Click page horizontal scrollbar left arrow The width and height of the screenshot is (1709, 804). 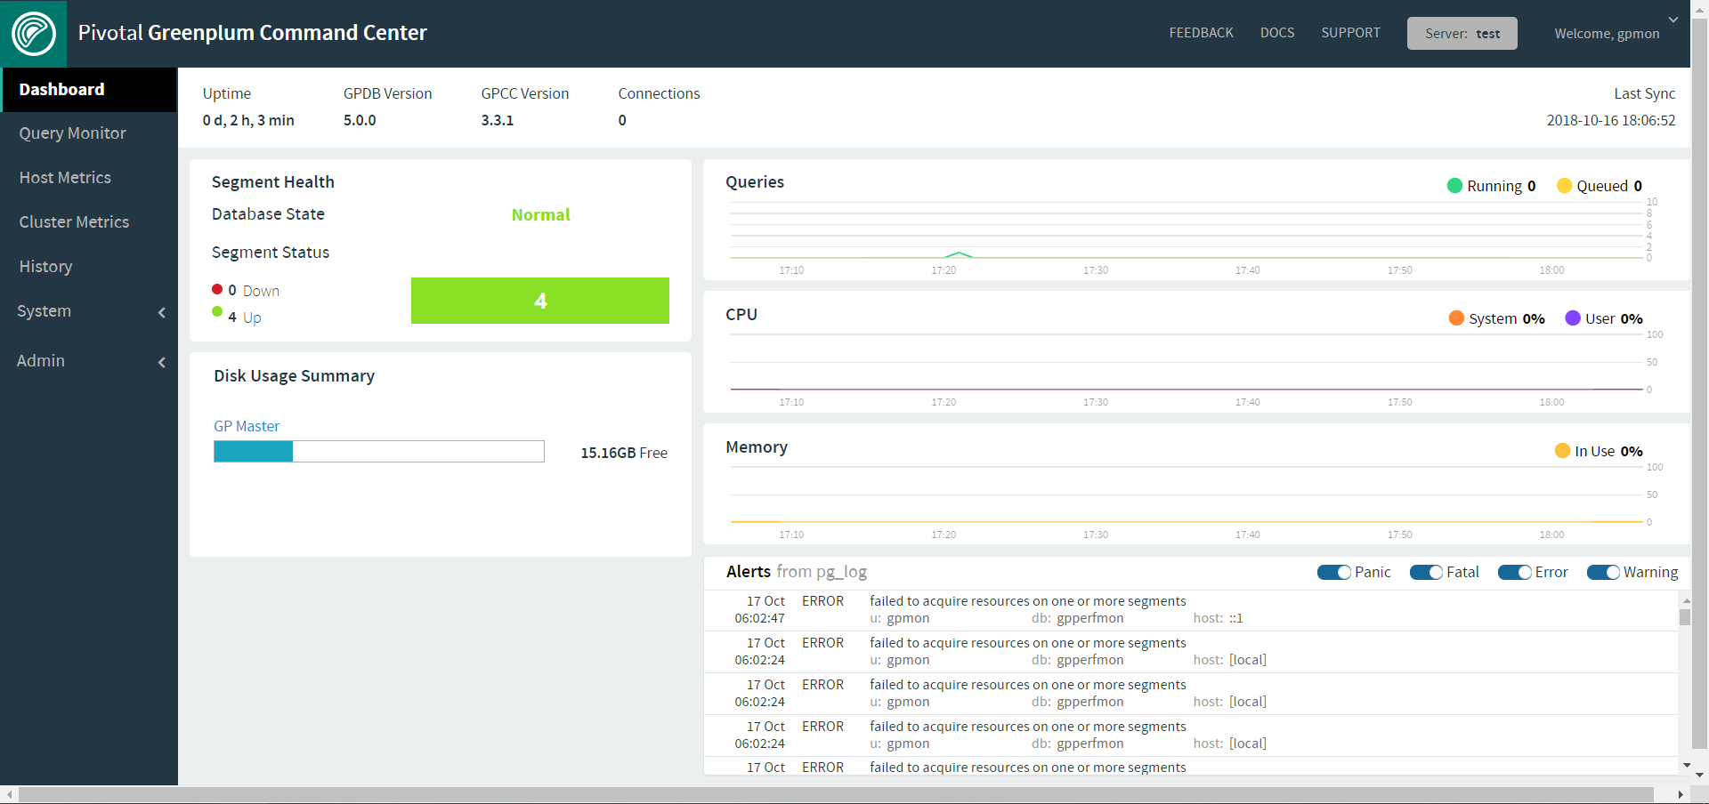[x=9, y=794]
